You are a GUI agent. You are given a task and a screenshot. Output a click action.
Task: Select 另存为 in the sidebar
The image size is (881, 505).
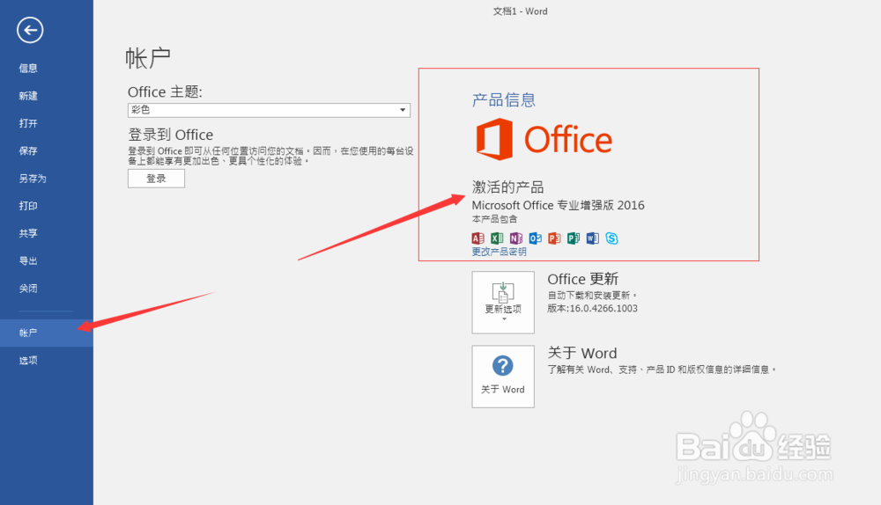point(33,179)
